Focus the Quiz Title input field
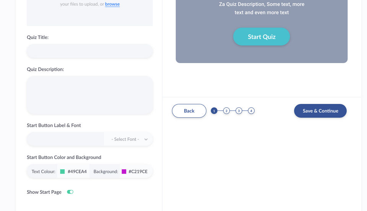This screenshot has height=211, width=367. 90,51
